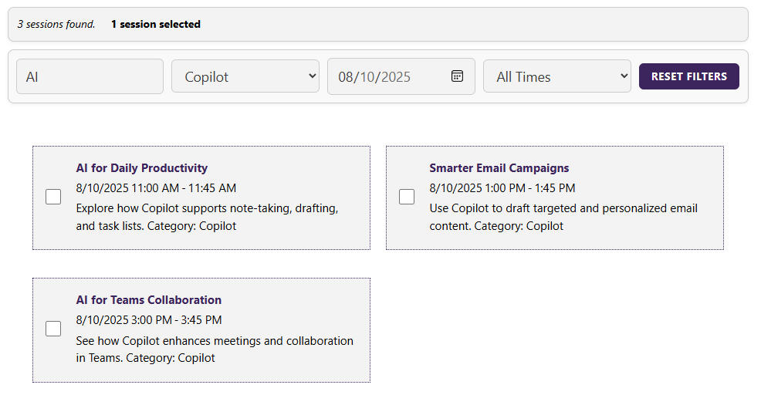The height and width of the screenshot is (395, 761).
Task: Select the AI for Teams Collaboration title
Action: click(148, 300)
